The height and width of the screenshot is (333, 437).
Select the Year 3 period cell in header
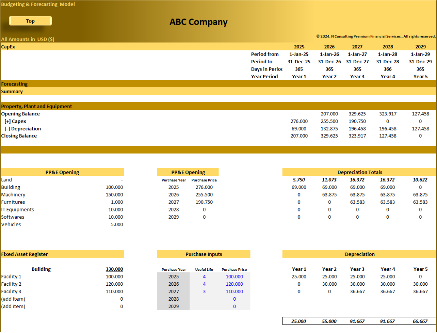pyautogui.click(x=357, y=76)
